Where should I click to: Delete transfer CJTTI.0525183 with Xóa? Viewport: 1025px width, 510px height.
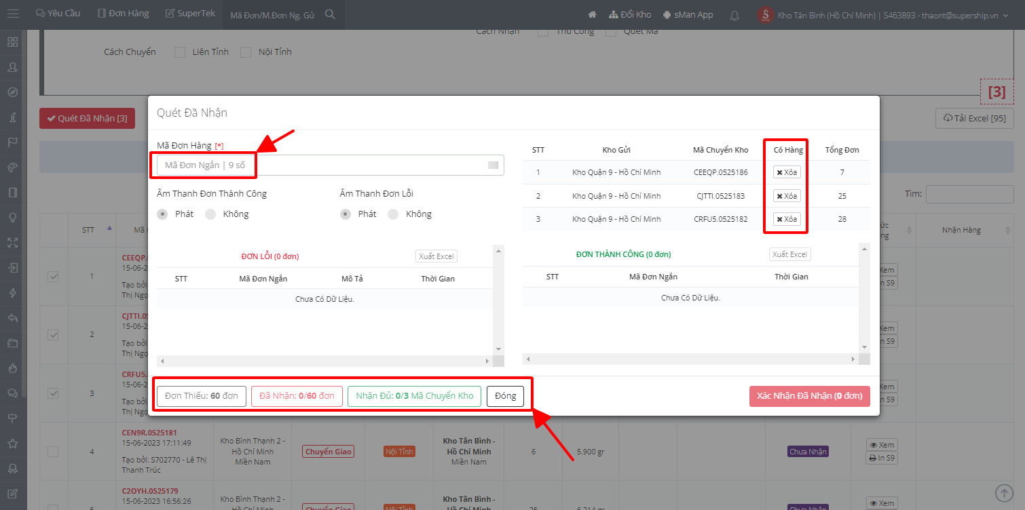click(x=787, y=196)
